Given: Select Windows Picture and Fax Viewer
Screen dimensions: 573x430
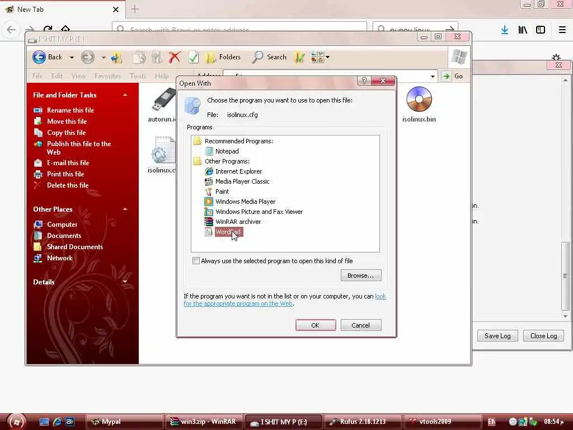Looking at the screenshot, I should pyautogui.click(x=259, y=212).
